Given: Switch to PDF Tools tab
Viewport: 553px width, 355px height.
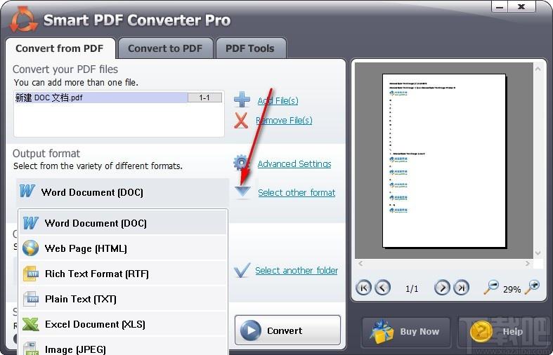Looking at the screenshot, I should (x=250, y=48).
